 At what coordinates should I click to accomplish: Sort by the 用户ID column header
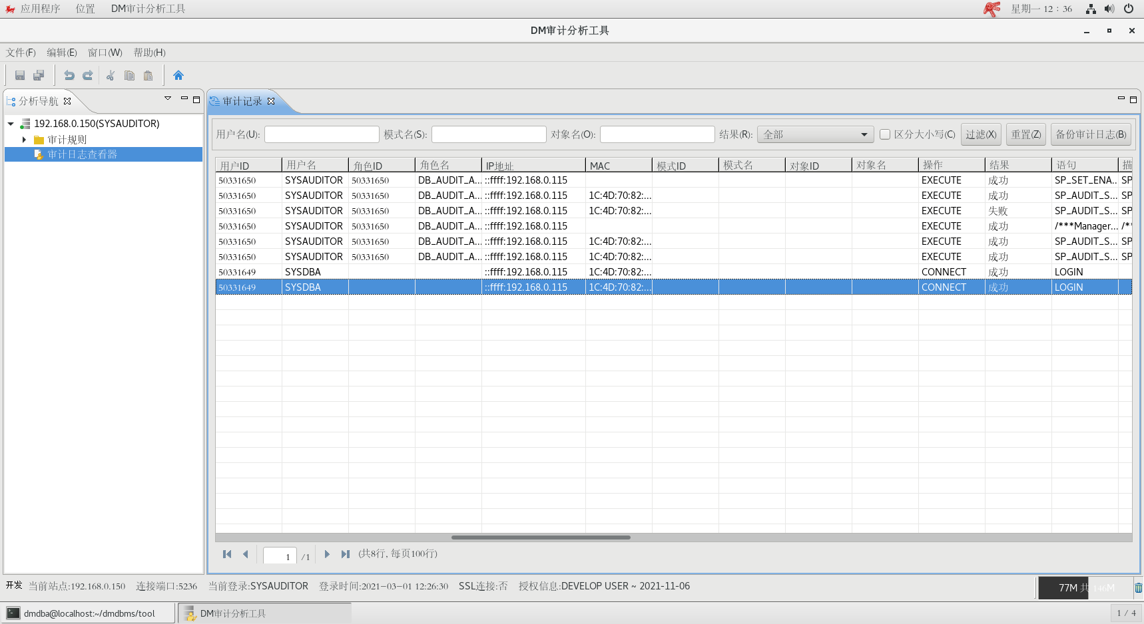[248, 165]
